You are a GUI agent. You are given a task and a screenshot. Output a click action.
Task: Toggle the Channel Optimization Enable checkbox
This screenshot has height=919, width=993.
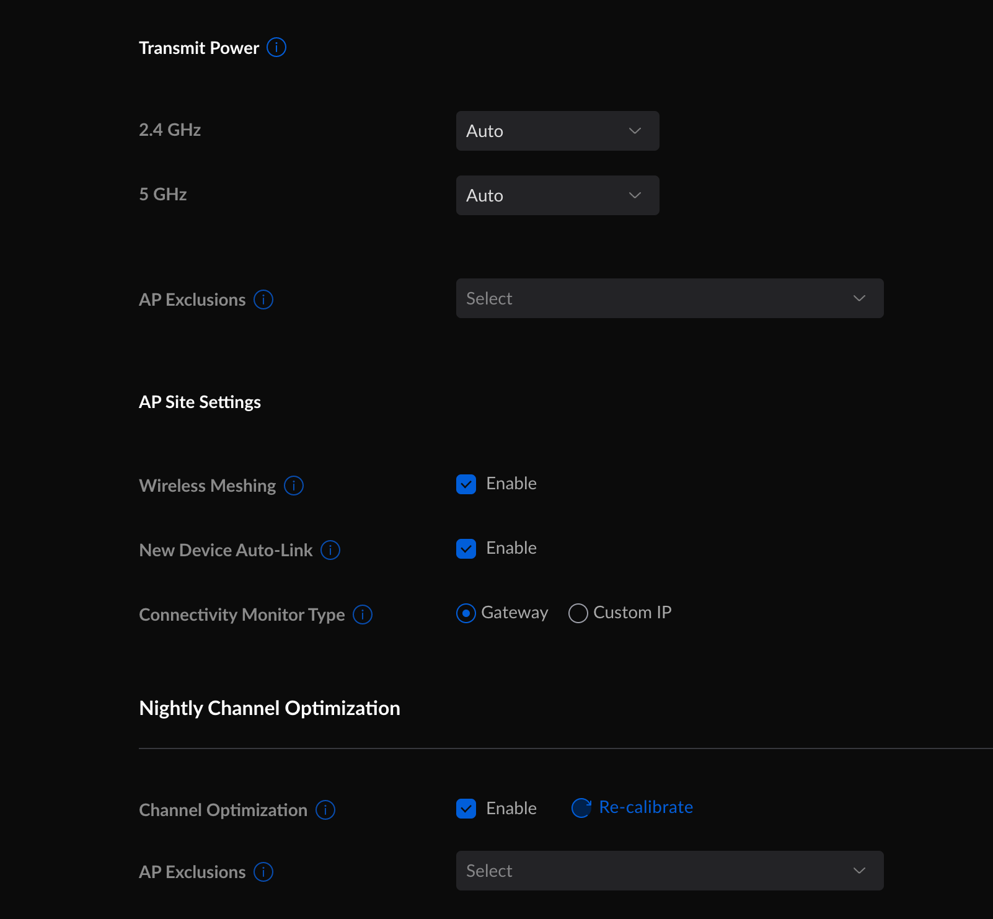pos(466,809)
